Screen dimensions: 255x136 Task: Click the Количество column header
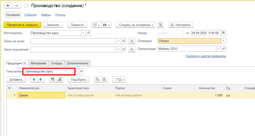[210, 88]
